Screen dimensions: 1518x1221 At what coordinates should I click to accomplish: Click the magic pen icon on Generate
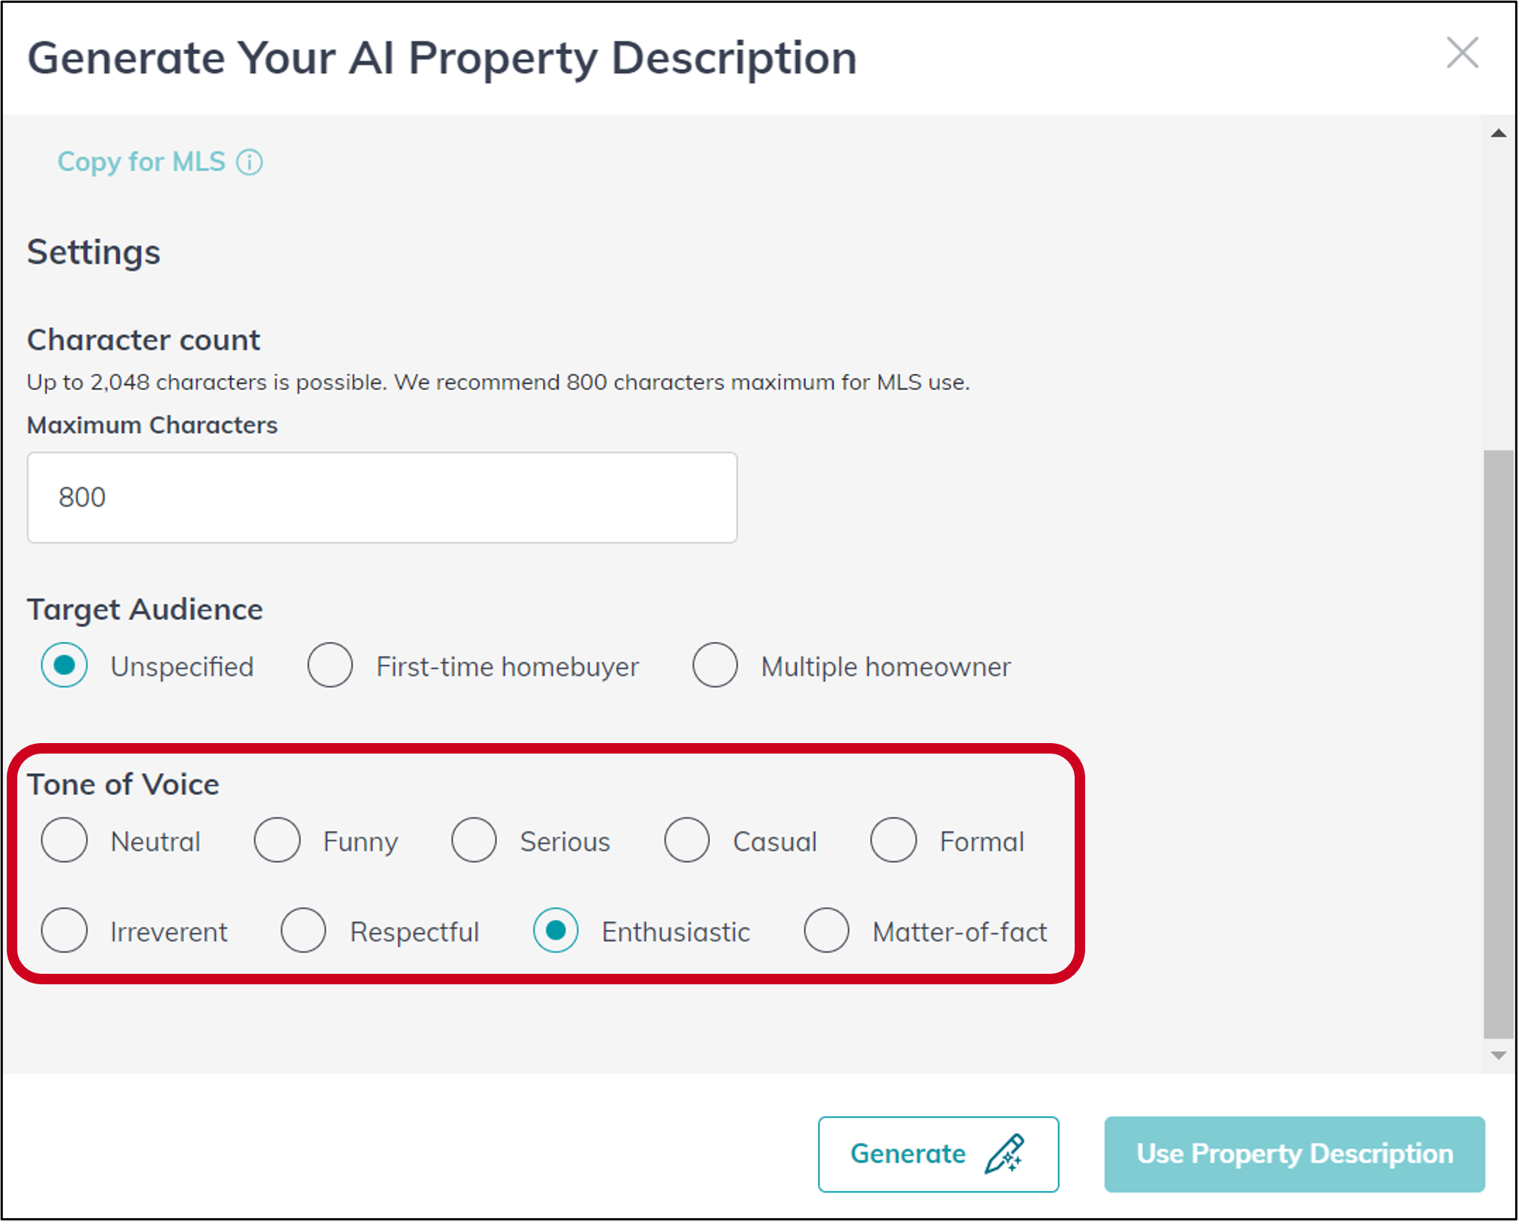[1004, 1154]
